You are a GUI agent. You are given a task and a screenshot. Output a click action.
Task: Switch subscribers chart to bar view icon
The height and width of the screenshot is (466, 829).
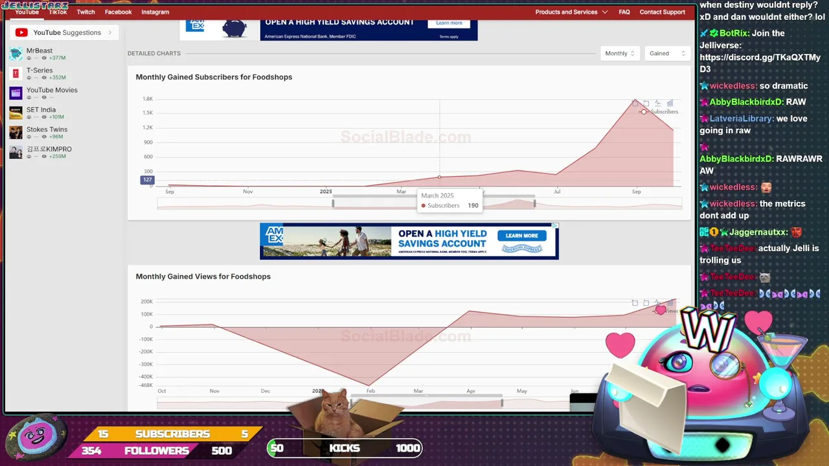[670, 103]
